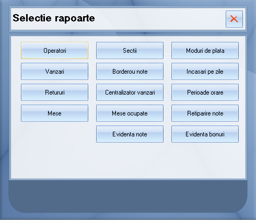Open the Borderou note report

pyautogui.click(x=130, y=72)
